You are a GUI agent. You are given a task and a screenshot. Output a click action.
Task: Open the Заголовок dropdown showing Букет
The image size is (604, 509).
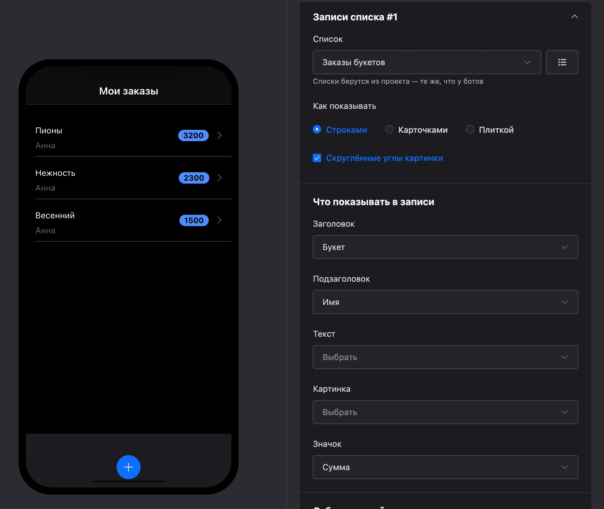point(445,247)
